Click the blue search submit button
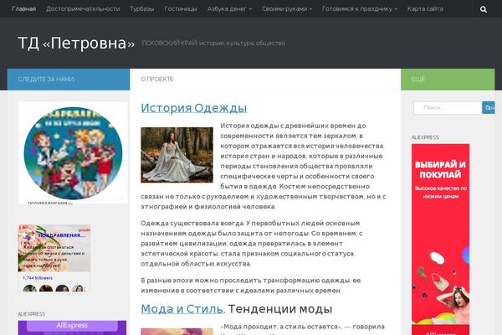The width and height of the screenshot is (502, 335). tap(489, 108)
